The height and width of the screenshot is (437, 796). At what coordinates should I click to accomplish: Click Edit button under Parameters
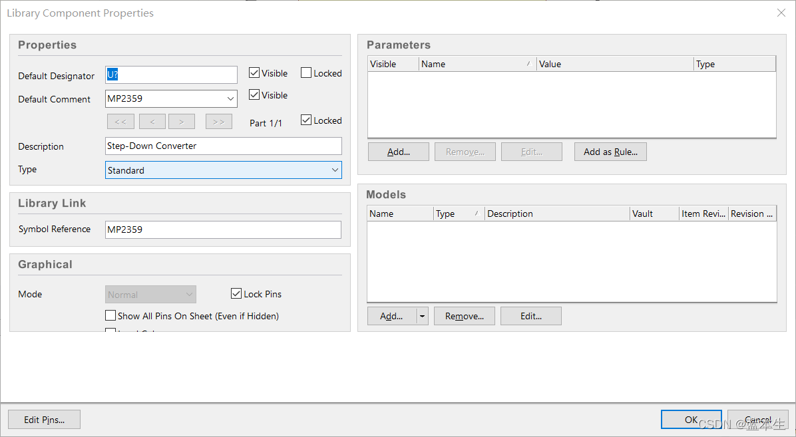pos(532,152)
